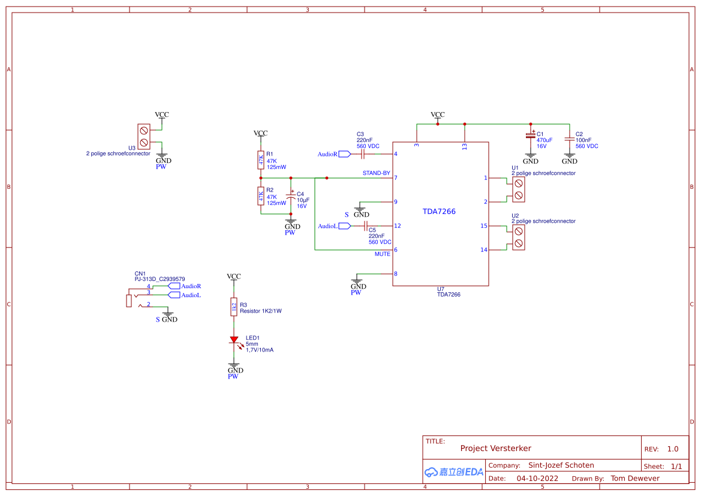Click the Project Versterker title text
The width and height of the screenshot is (701, 496).
coord(496,448)
